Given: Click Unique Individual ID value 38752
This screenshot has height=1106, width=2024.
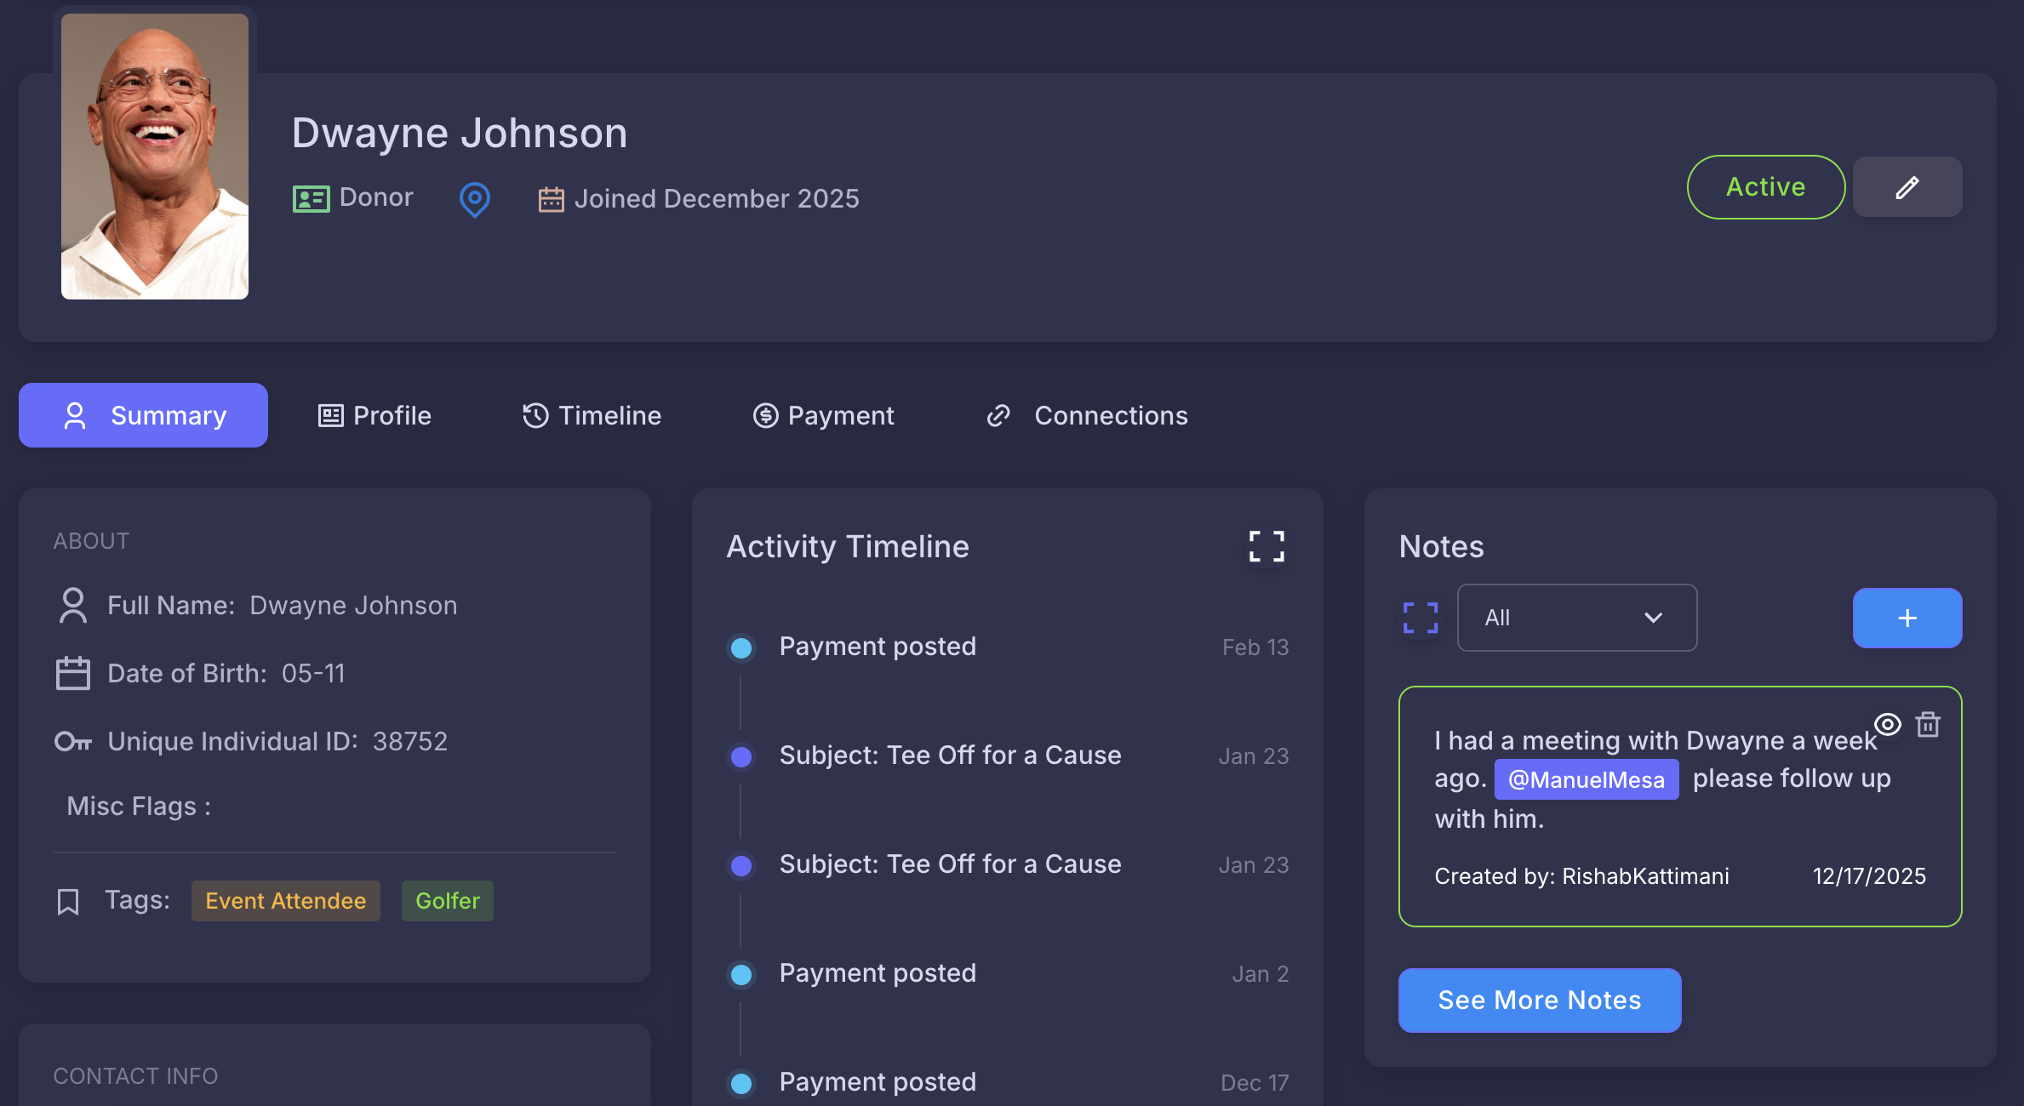Looking at the screenshot, I should [410, 742].
